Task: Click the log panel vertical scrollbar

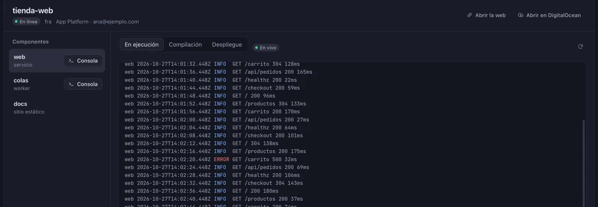Action: (583, 163)
